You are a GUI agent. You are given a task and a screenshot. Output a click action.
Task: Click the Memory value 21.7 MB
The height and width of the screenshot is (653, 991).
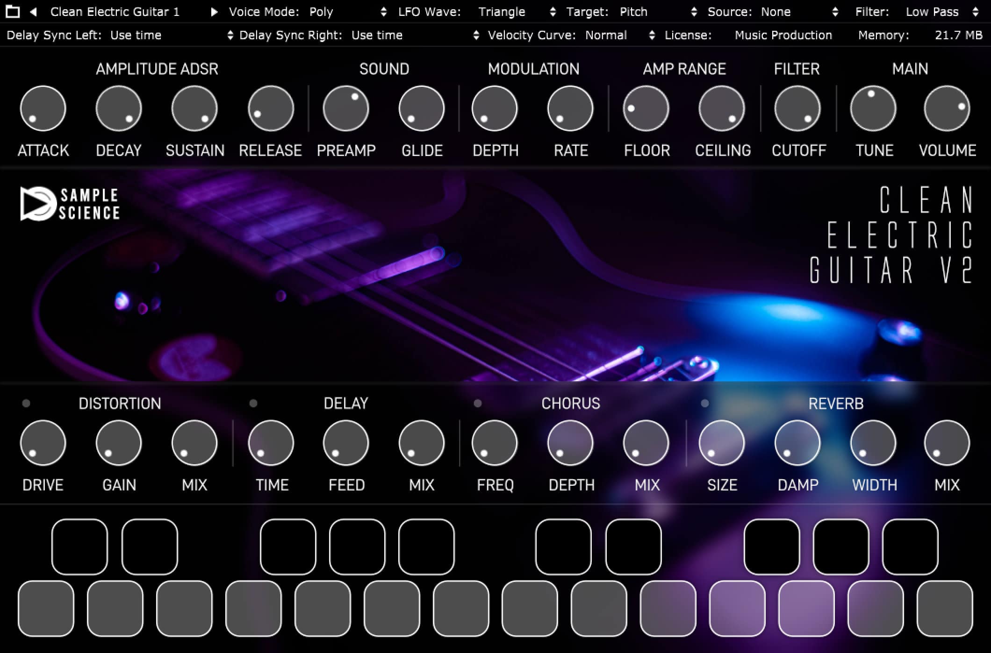(959, 35)
